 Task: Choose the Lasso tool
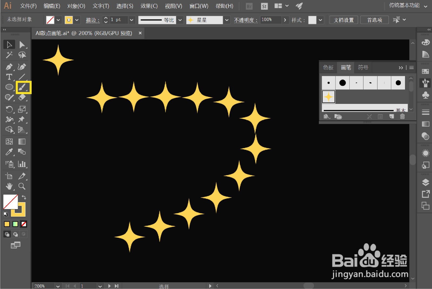(22, 55)
